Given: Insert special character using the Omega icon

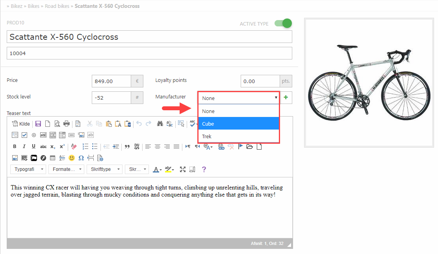Looking at the screenshot, I should pyautogui.click(x=81, y=158).
